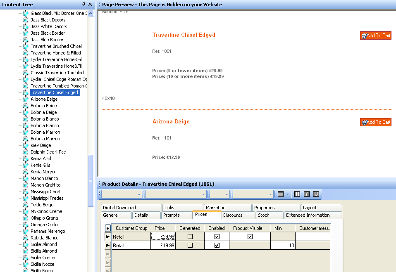Click the Underline formatting button
Image resolution: width=396 pixels, height=272 pixels.
click(316, 194)
